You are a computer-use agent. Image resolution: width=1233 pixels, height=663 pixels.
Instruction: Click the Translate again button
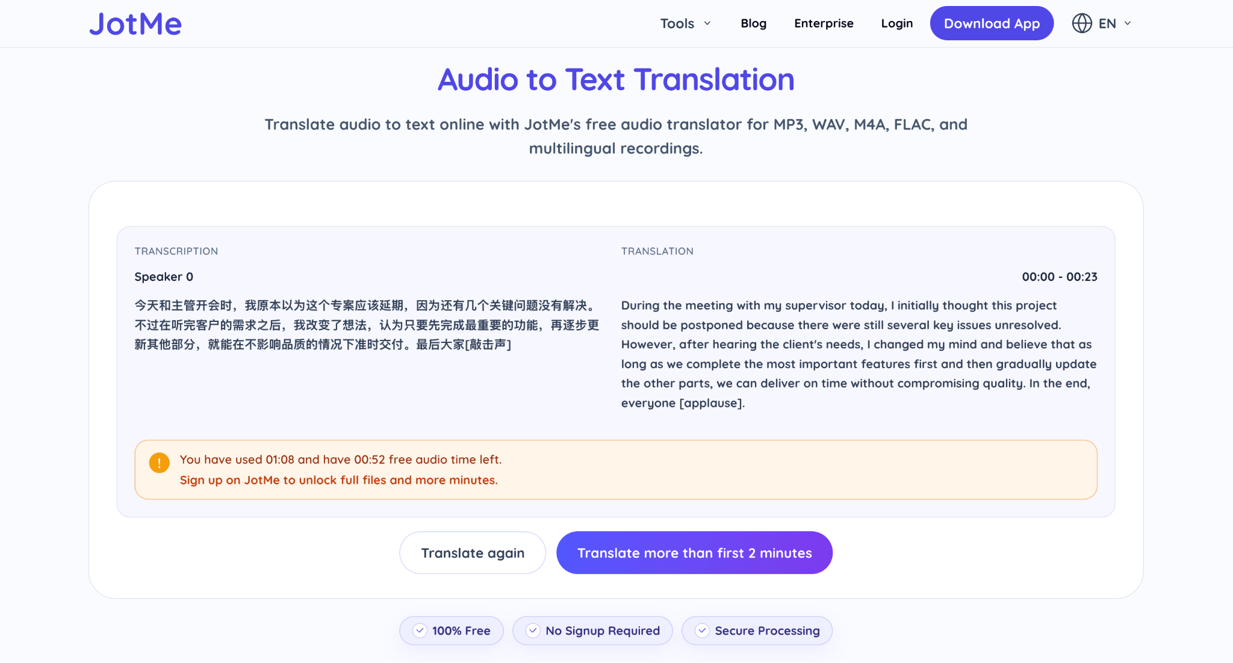473,552
